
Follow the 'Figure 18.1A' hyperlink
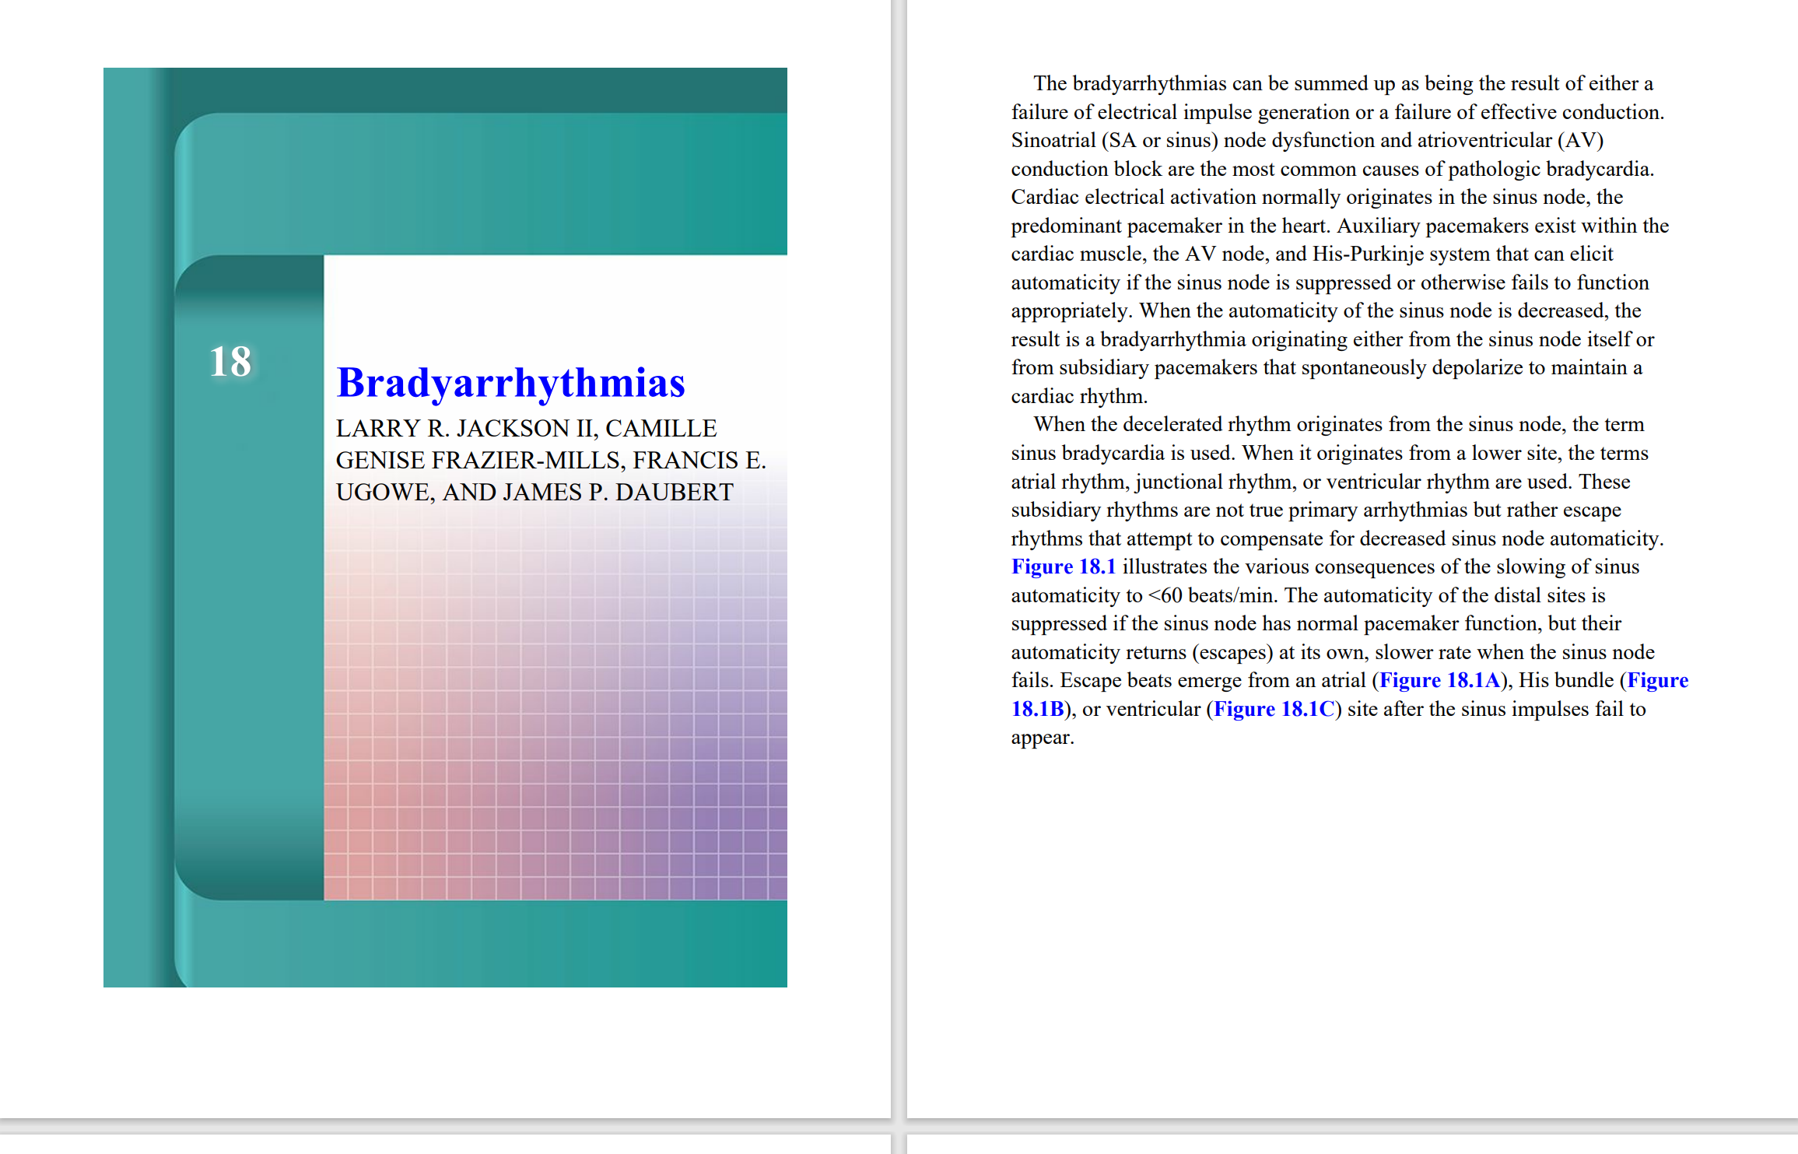point(1439,680)
